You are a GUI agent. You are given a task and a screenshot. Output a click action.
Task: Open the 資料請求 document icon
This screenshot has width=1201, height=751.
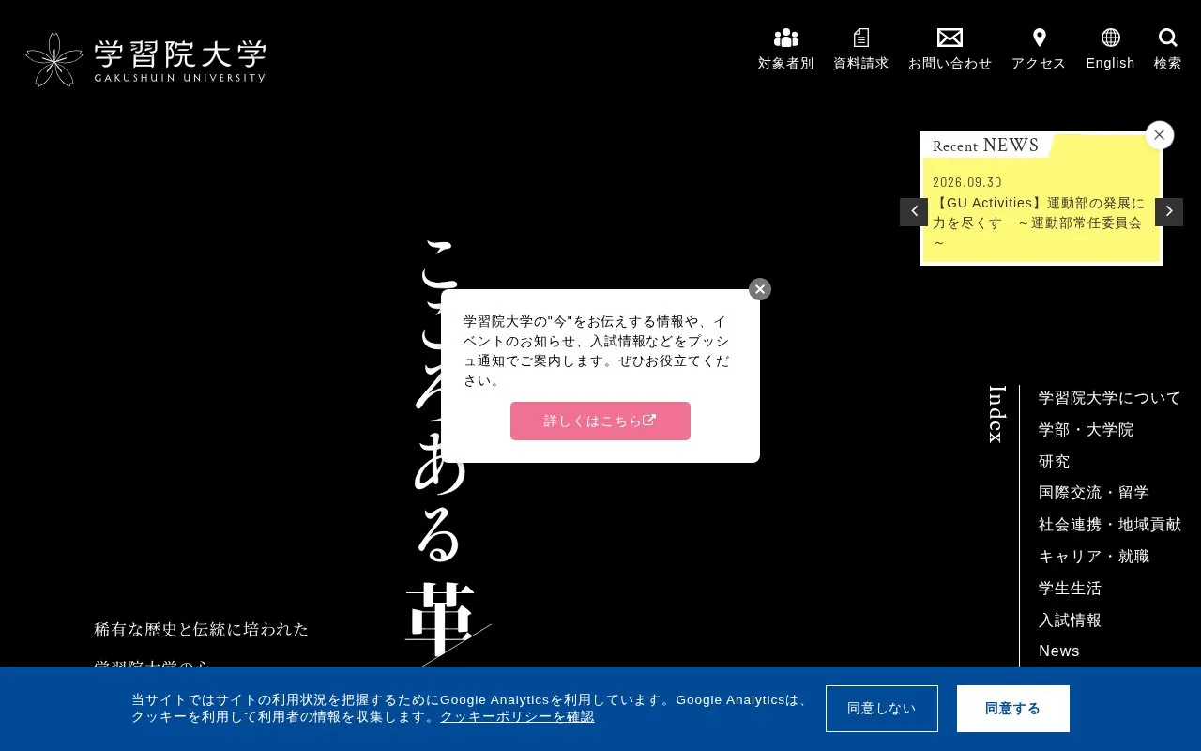click(x=860, y=50)
